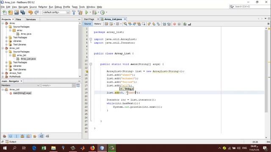This screenshot has width=271, height=152.
Task: Click the Comment icon in editor toolbar
Action: coord(185,24)
